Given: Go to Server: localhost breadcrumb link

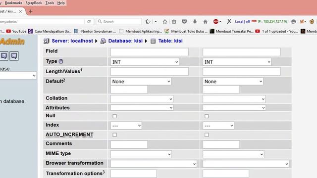Looking at the screenshot, I should (x=72, y=41).
